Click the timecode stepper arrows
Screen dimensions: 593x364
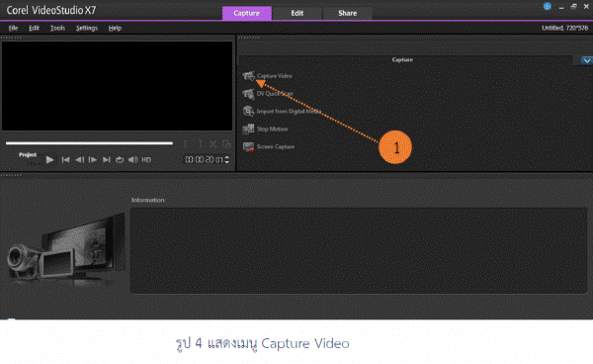[227, 159]
